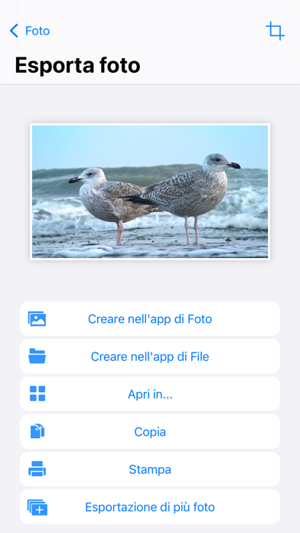Open the 'Apri in...' option

click(x=150, y=394)
